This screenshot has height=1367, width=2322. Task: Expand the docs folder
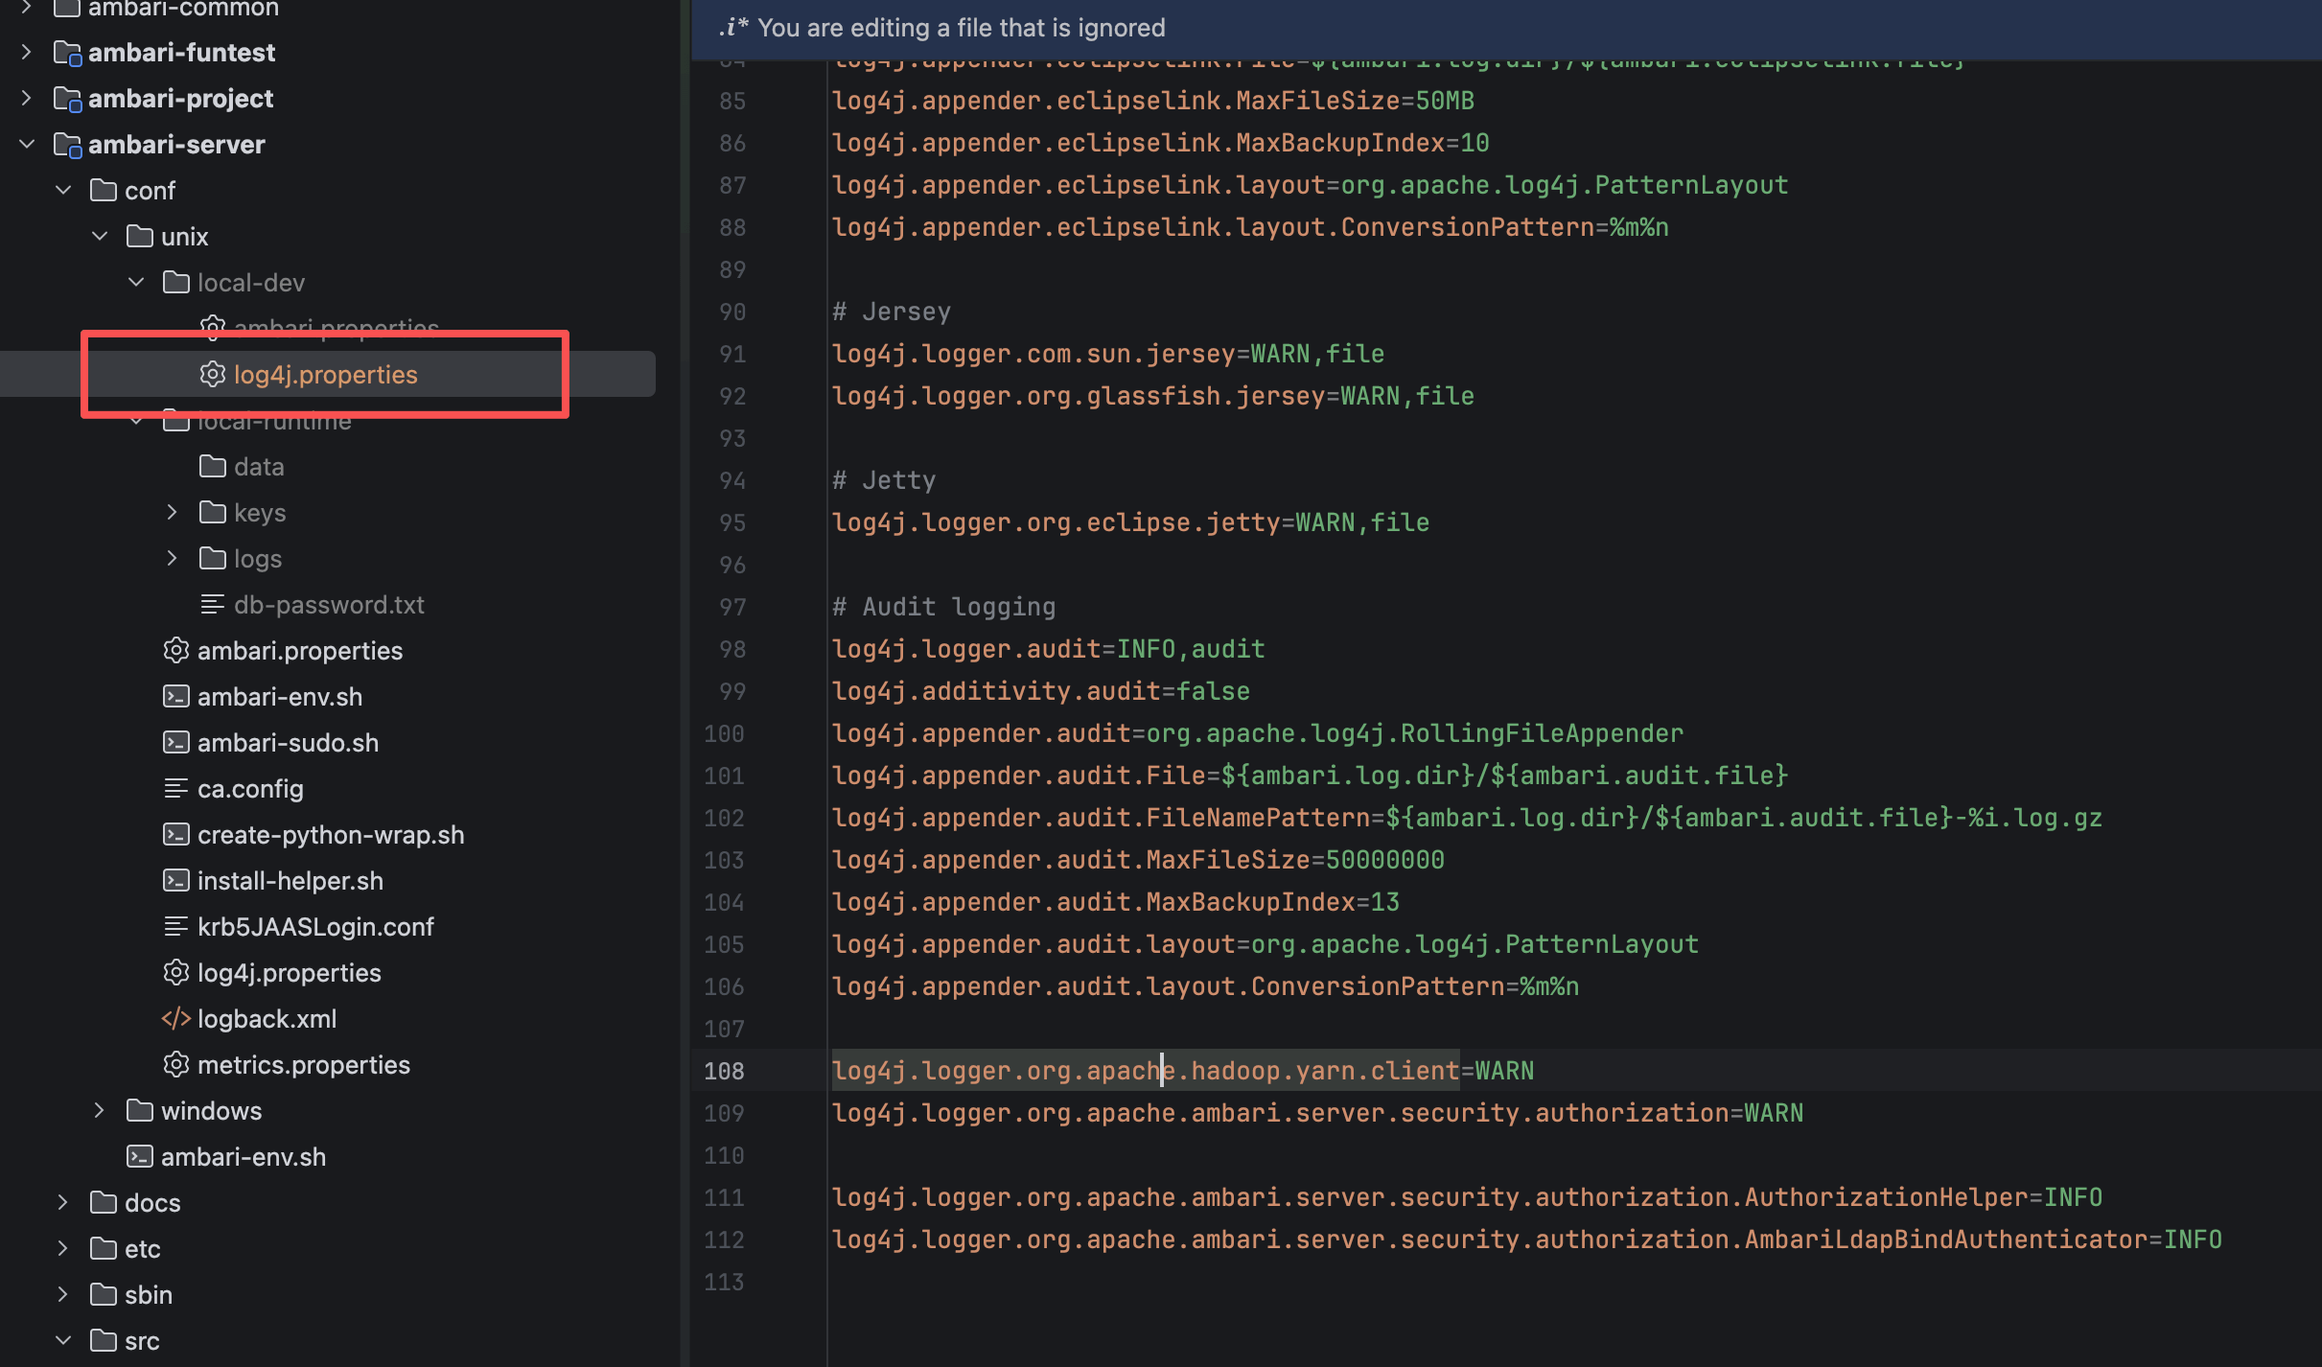[x=62, y=1202]
